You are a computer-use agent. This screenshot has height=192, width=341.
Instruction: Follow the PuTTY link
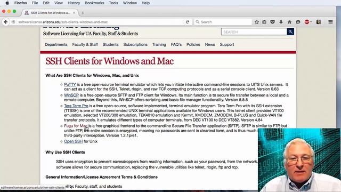(70, 84)
